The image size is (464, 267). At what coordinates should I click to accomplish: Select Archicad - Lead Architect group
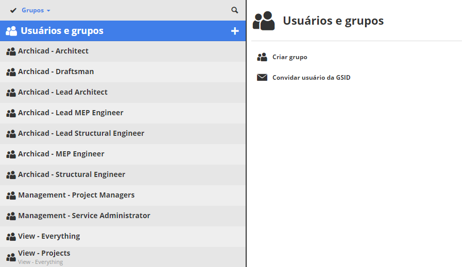(63, 93)
